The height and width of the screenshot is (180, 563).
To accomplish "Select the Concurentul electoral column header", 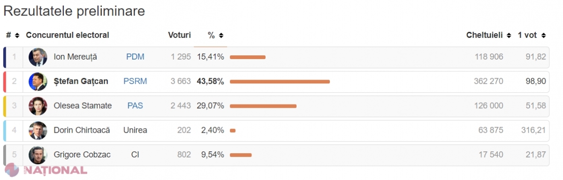I will [68, 35].
